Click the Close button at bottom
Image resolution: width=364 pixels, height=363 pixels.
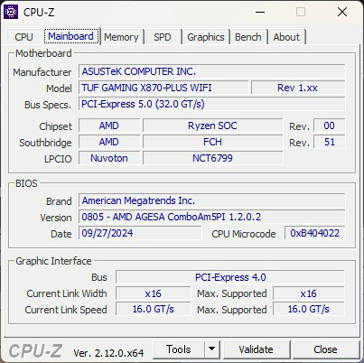click(325, 349)
